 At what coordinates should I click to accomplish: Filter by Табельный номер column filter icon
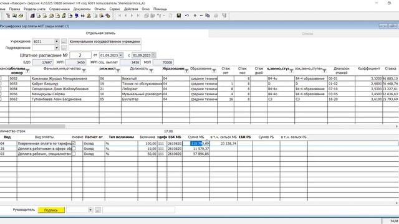click(x=27, y=71)
